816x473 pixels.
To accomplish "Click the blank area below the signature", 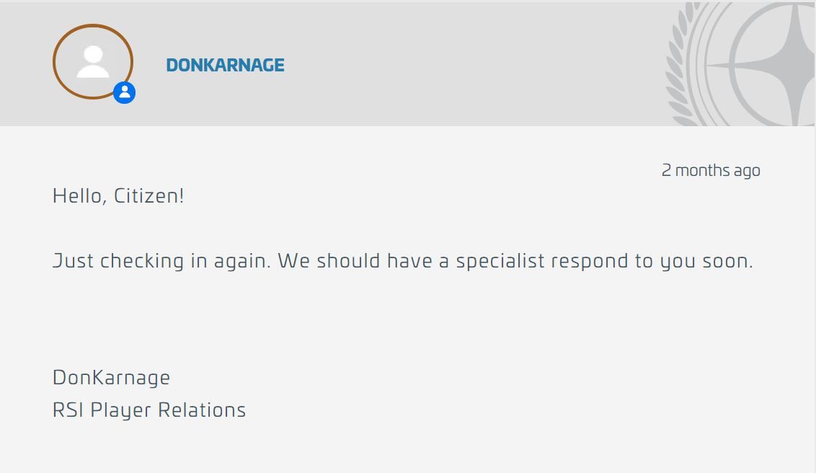I will point(408,448).
